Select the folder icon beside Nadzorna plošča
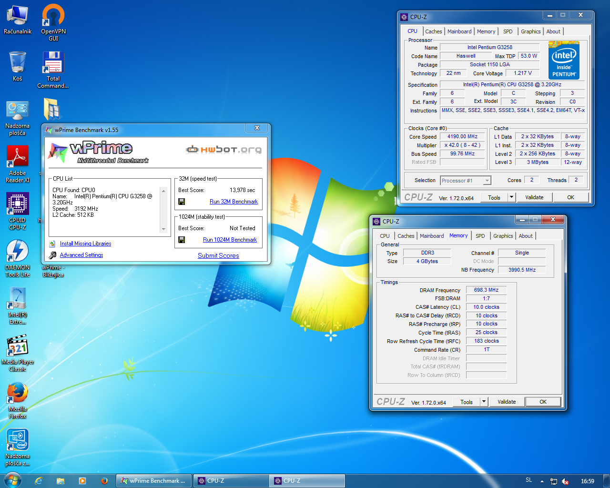 [x=51, y=109]
